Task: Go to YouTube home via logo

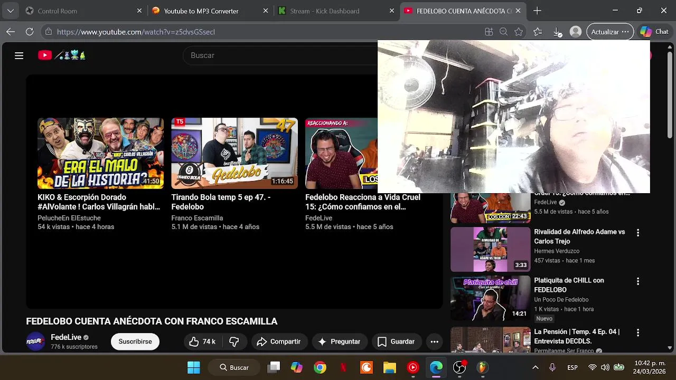Action: [61, 55]
